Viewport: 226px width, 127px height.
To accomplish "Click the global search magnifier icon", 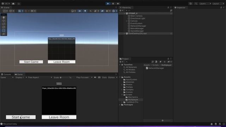I will click(196, 4).
